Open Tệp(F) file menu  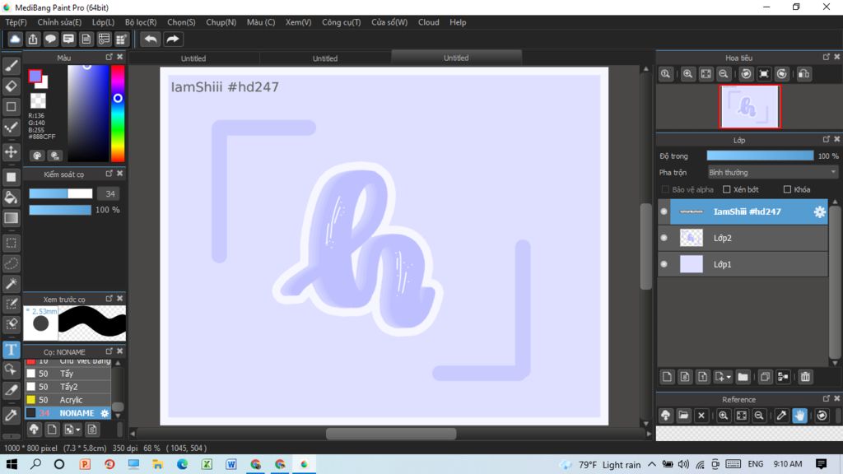click(x=16, y=22)
